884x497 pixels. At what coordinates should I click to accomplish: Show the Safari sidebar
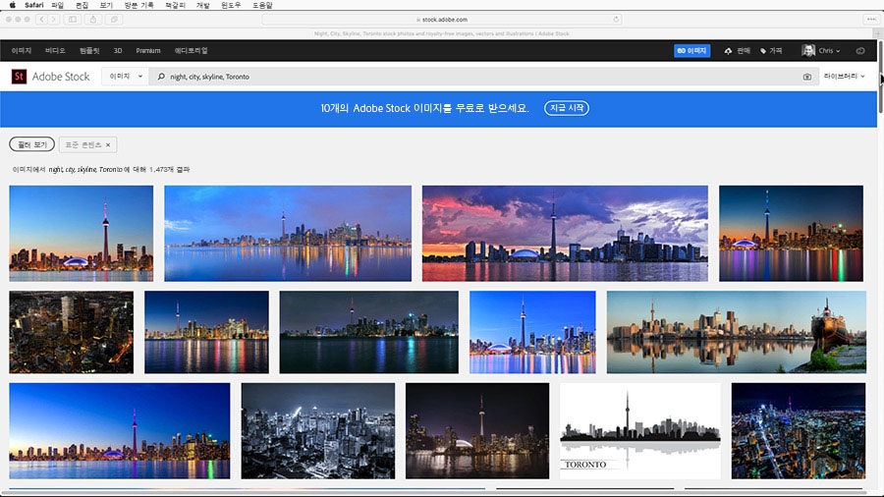(72, 20)
